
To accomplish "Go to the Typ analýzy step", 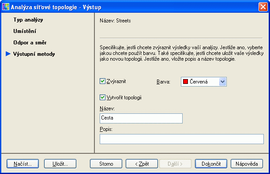I will pyautogui.click(x=28, y=20).
